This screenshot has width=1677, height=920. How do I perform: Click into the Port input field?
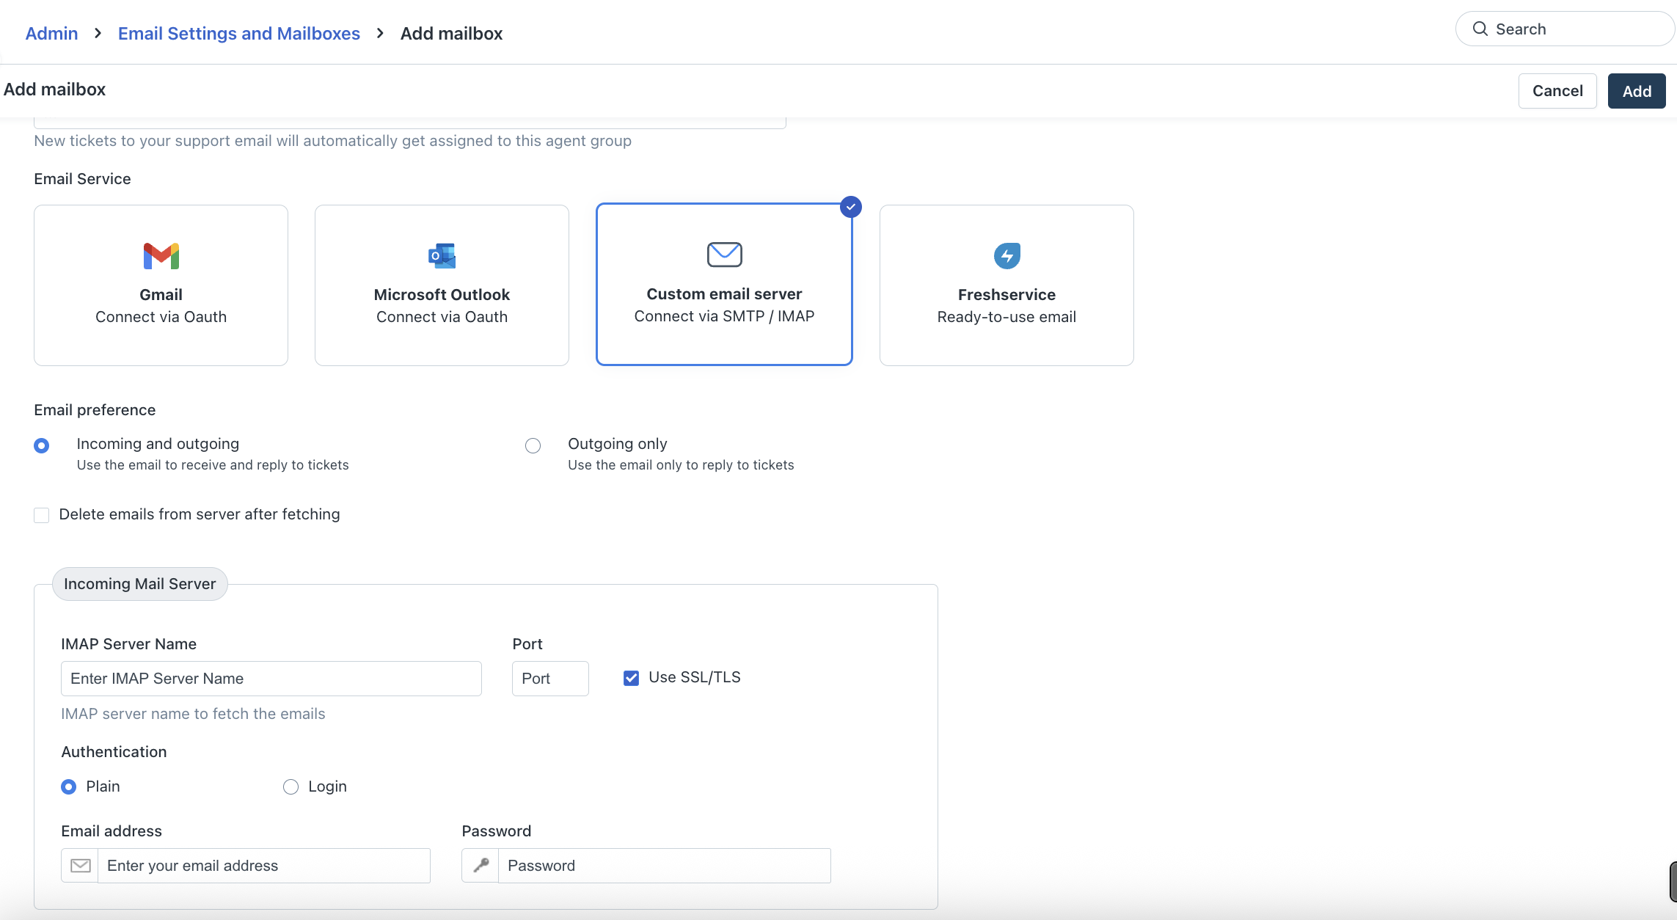(549, 679)
